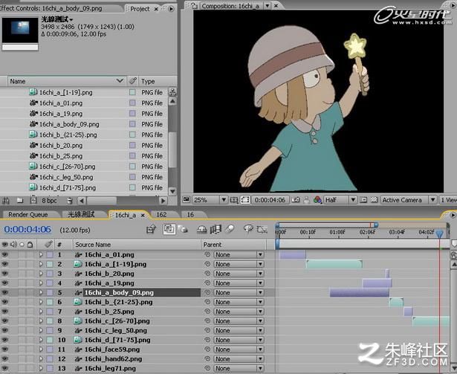The height and width of the screenshot is (374, 457).
Task: Click the Project panel scroll down arrow
Action: tap(172, 192)
